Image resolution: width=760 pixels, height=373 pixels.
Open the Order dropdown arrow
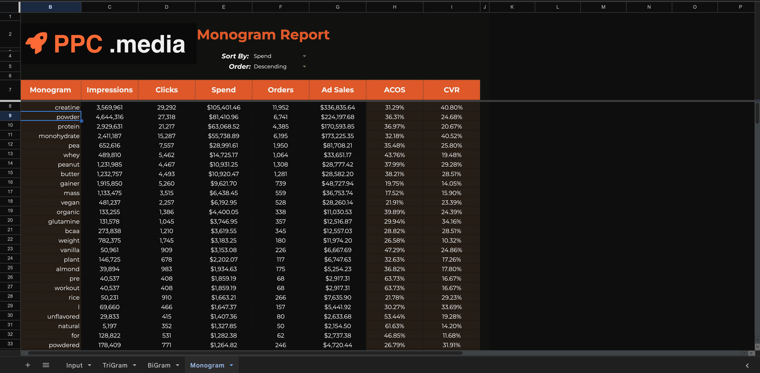click(304, 67)
